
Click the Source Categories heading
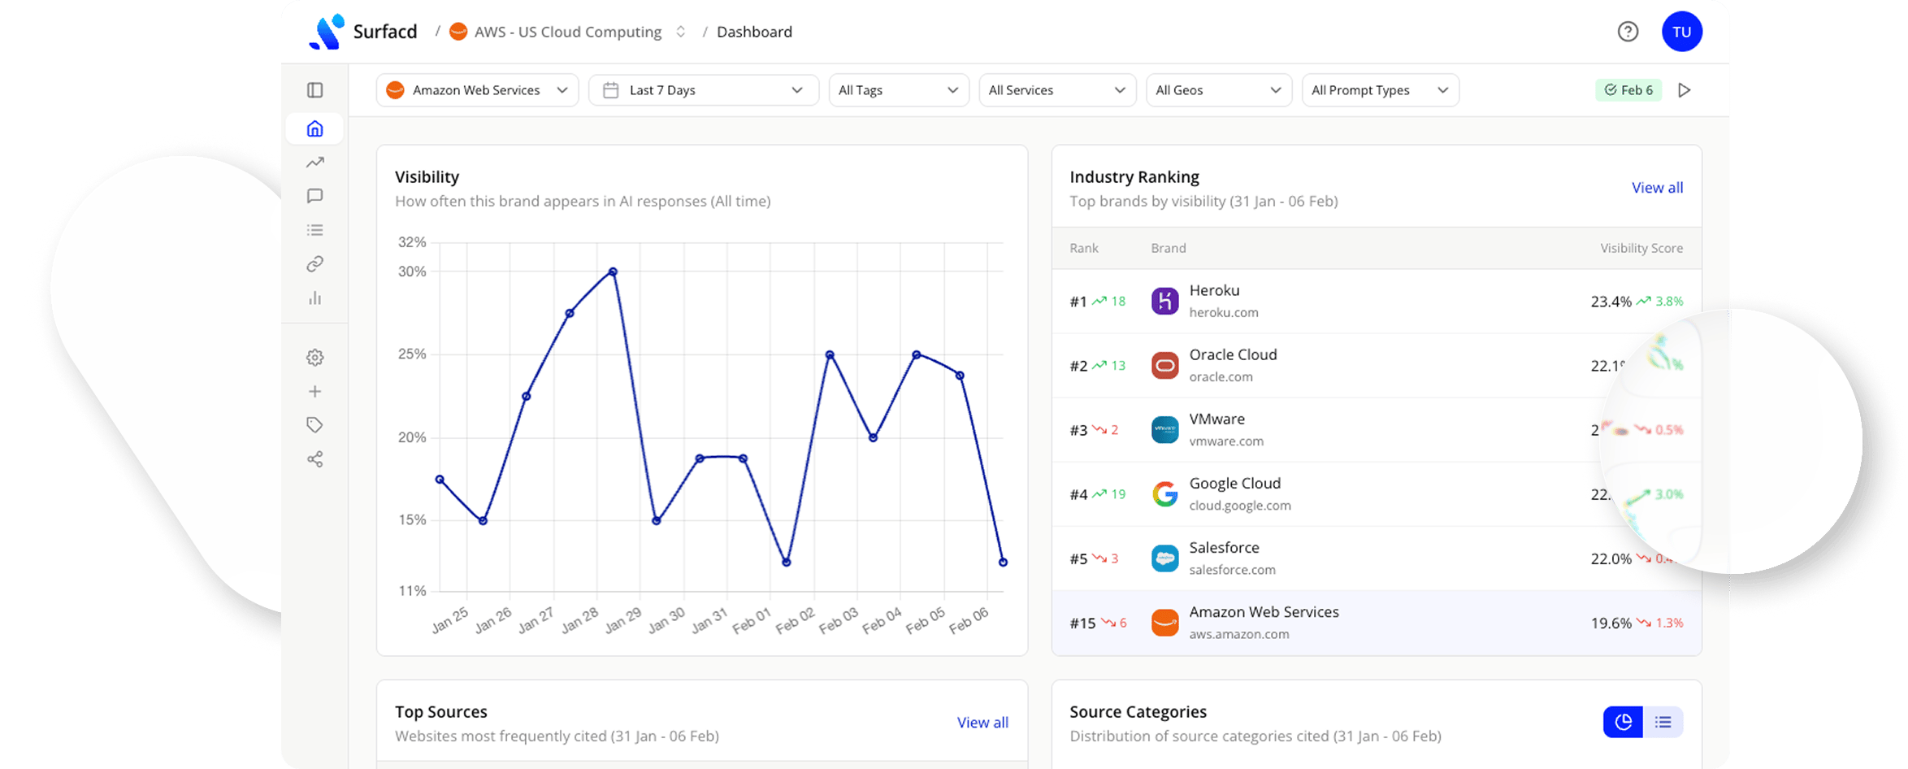(1138, 711)
